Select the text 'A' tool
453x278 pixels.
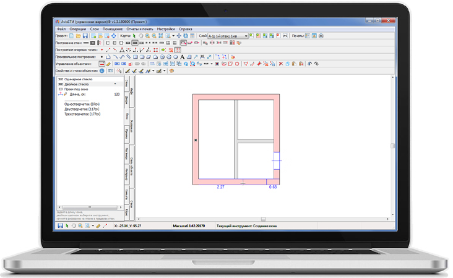182,57
